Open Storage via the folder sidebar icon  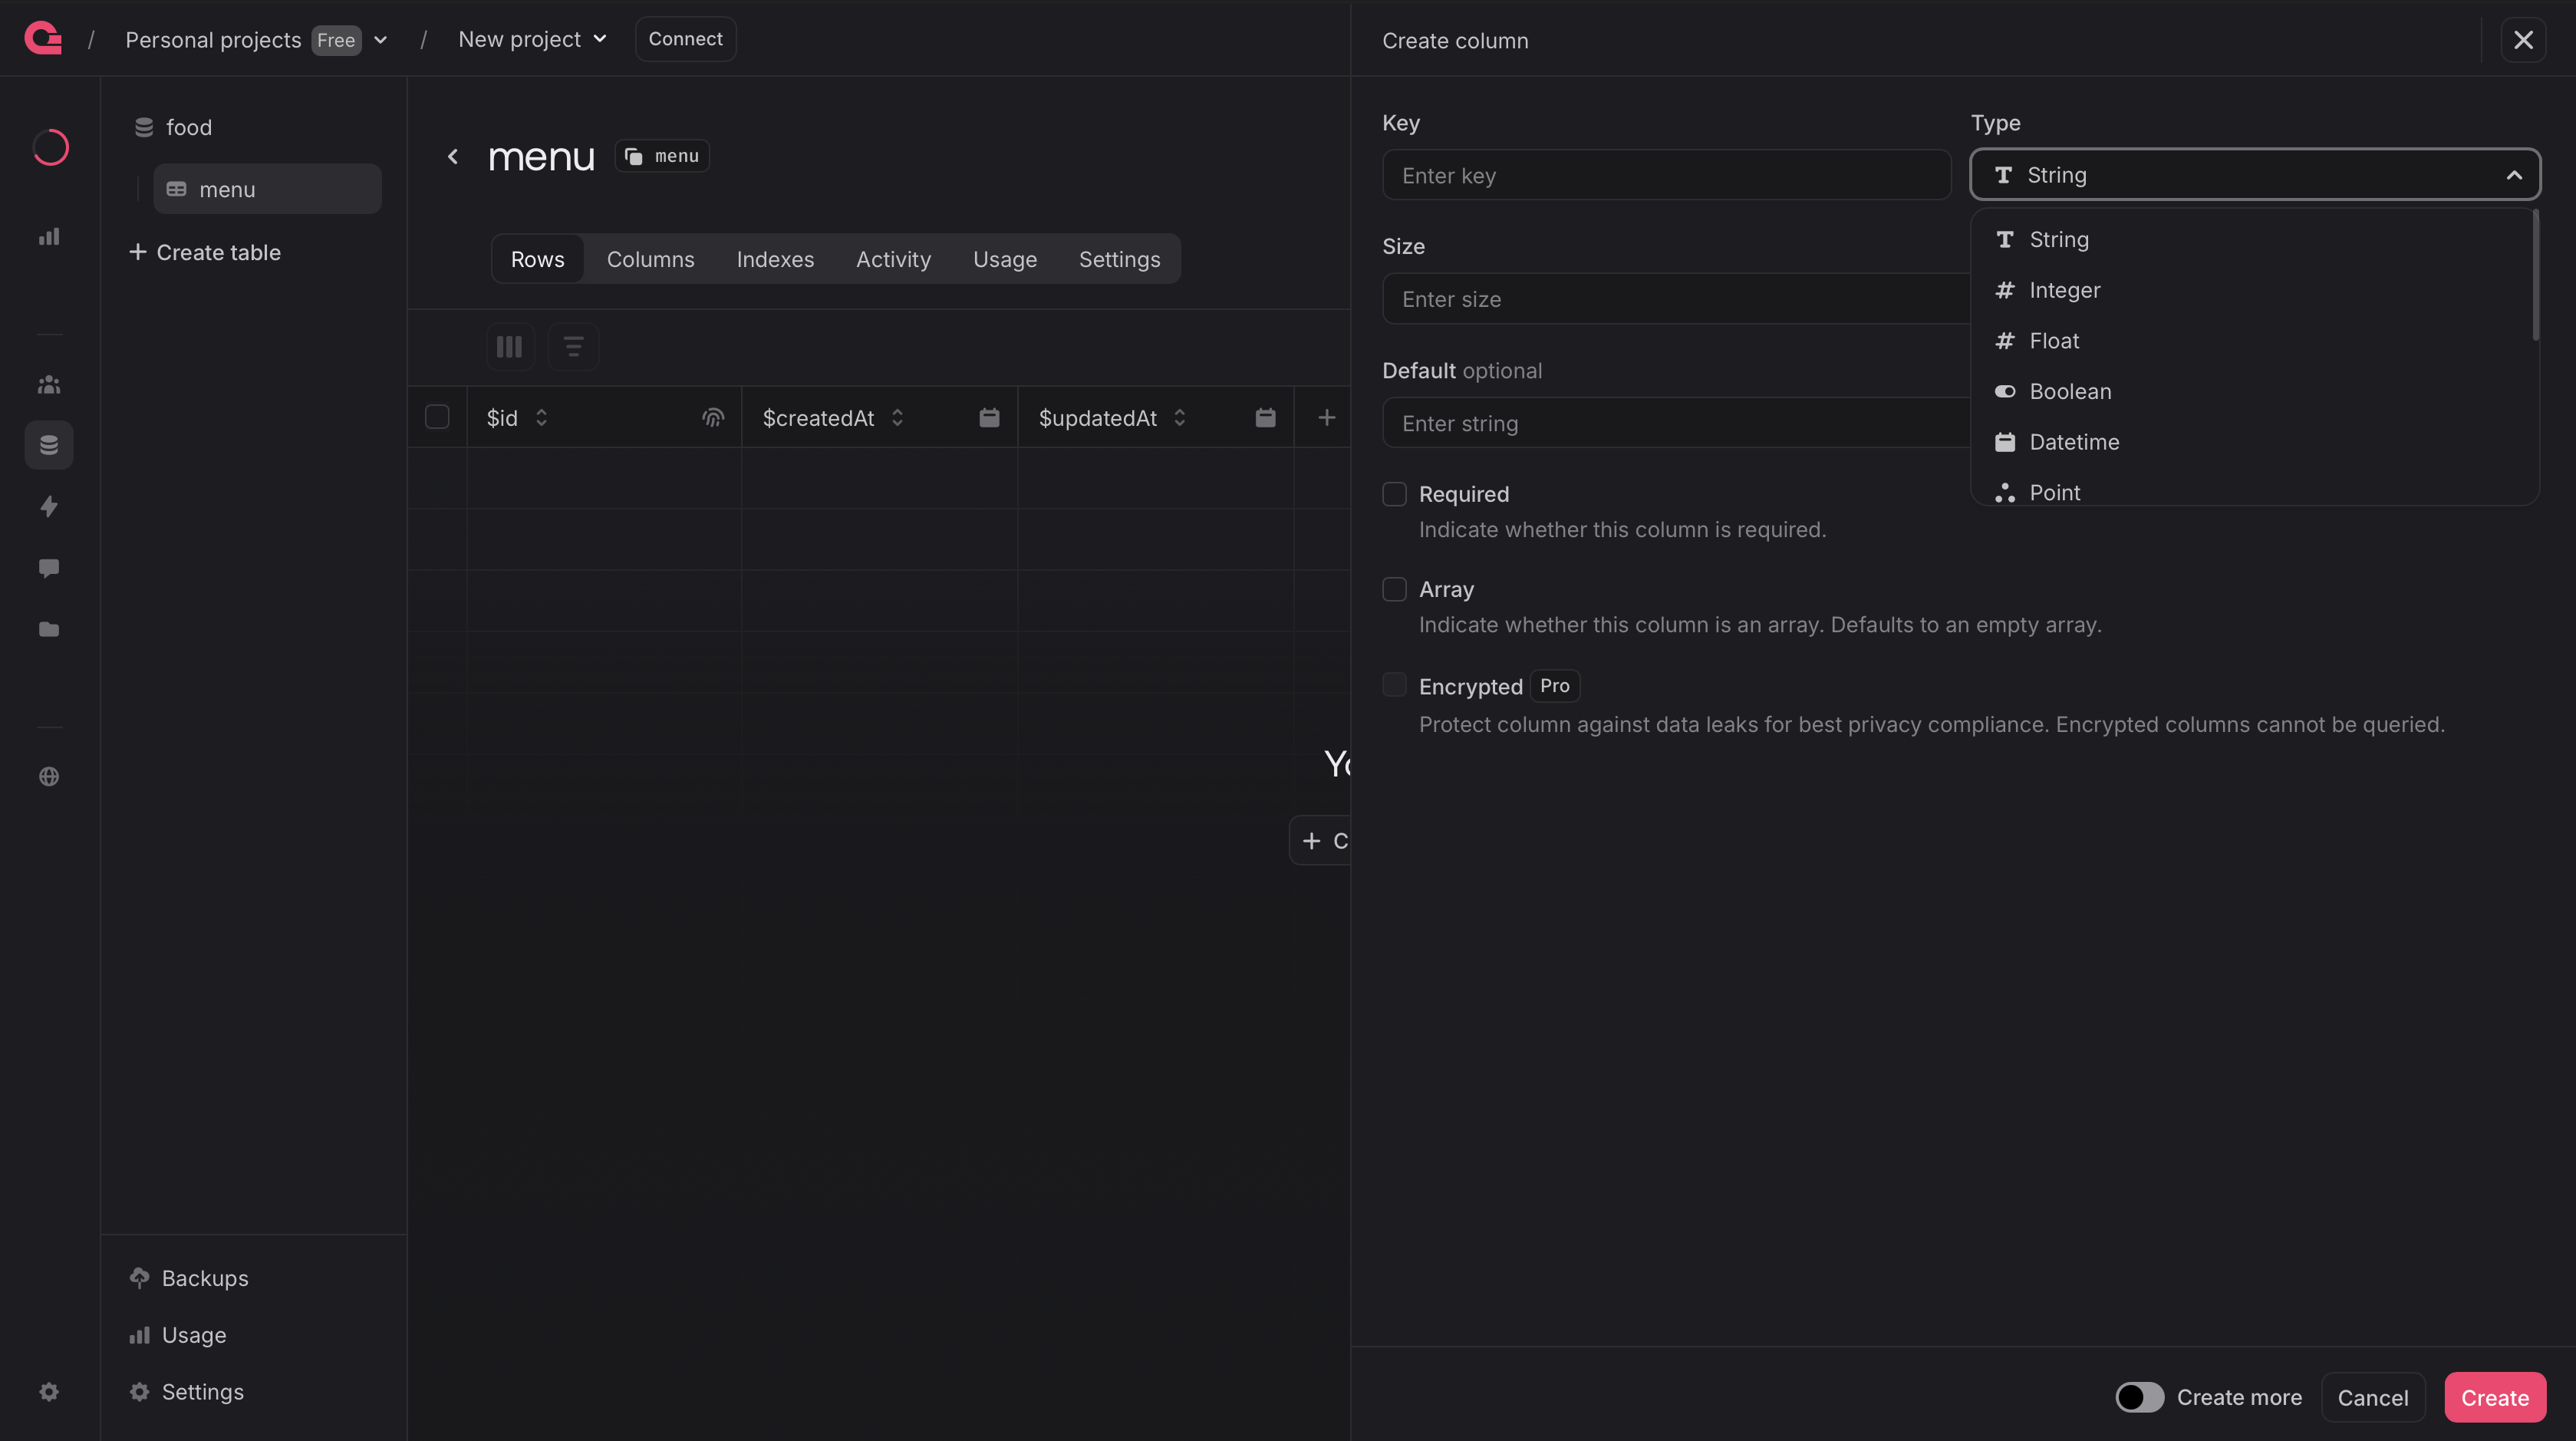coord(49,629)
